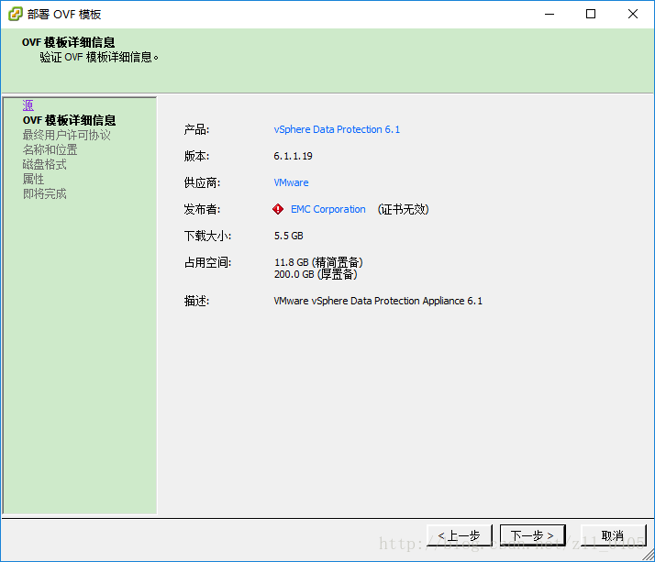The image size is (655, 562).
Task: Click the 部署 OVF 模板 window title
Action: (x=64, y=14)
